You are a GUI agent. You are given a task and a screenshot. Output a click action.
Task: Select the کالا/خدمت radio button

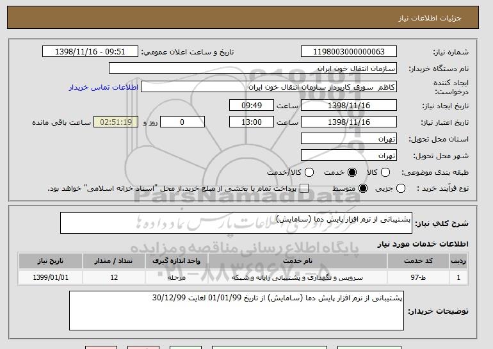[309, 172]
